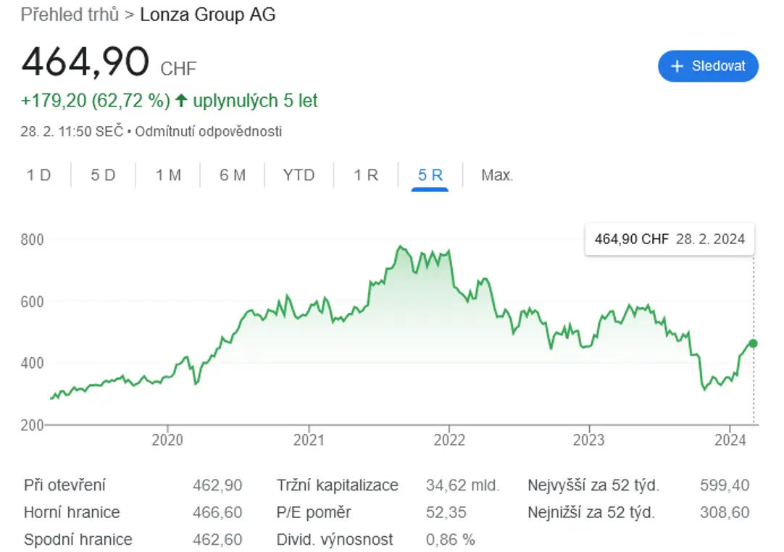Click the plus icon in Sledovat button
The height and width of the screenshot is (552, 784).
pyautogui.click(x=677, y=66)
